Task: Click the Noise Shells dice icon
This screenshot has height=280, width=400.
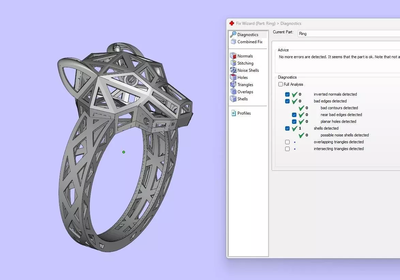Action: coord(233,70)
